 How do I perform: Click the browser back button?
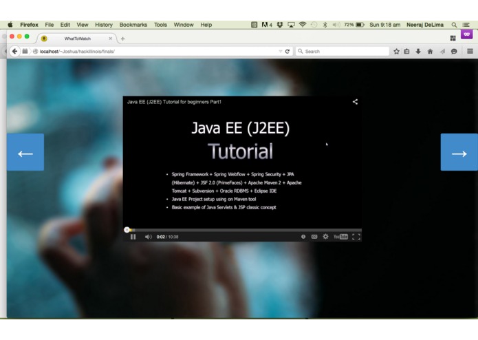click(14, 51)
